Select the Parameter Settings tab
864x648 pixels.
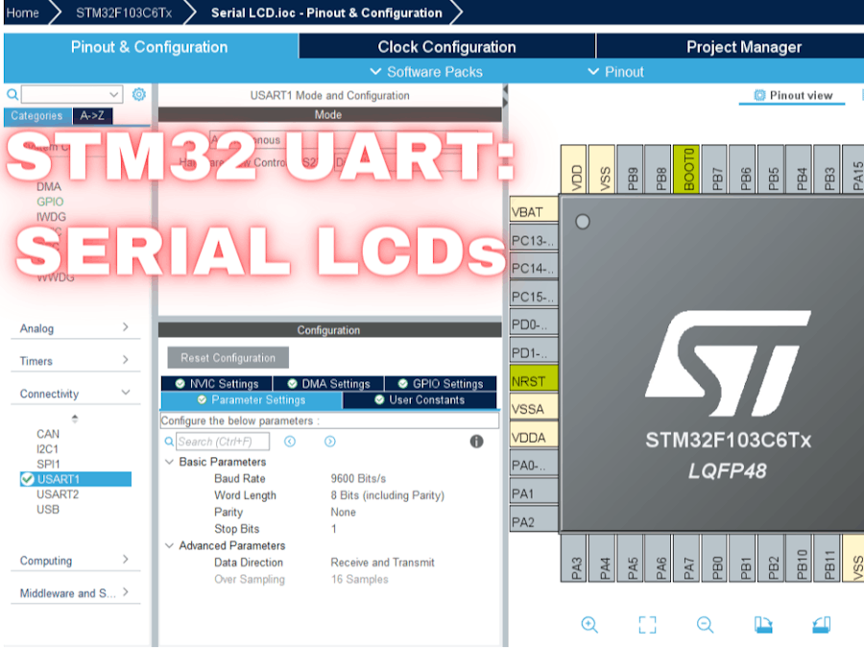point(252,400)
